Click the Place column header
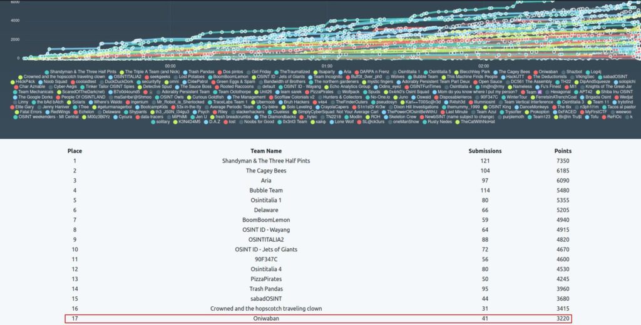The image size is (641, 325). (74, 151)
